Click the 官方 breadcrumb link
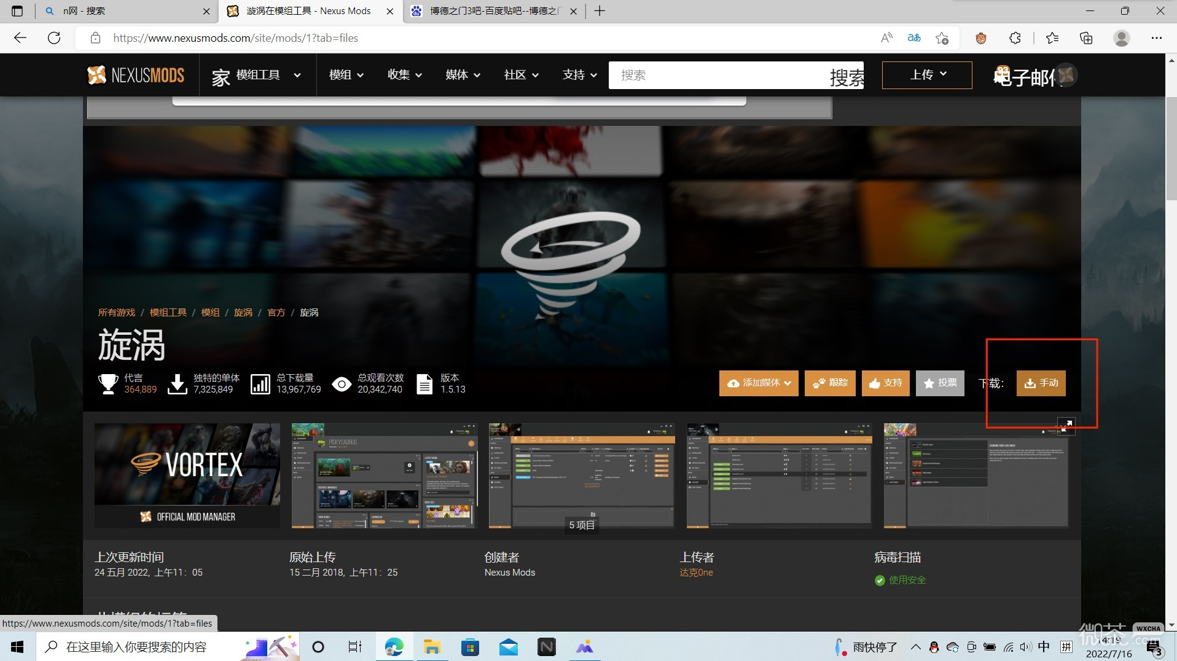 pos(276,313)
